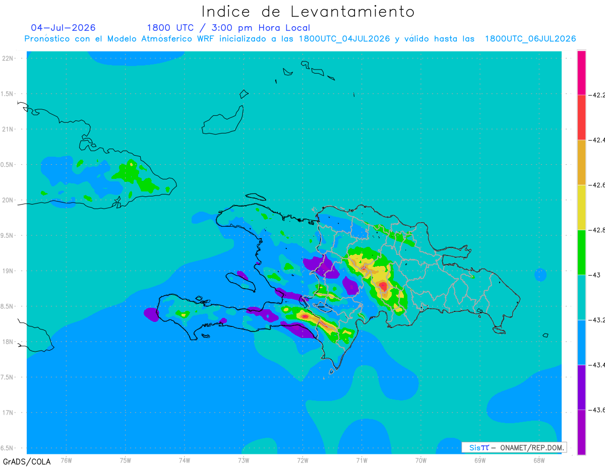Click legend value -42.6
The height and width of the screenshot is (467, 605).
(596, 185)
